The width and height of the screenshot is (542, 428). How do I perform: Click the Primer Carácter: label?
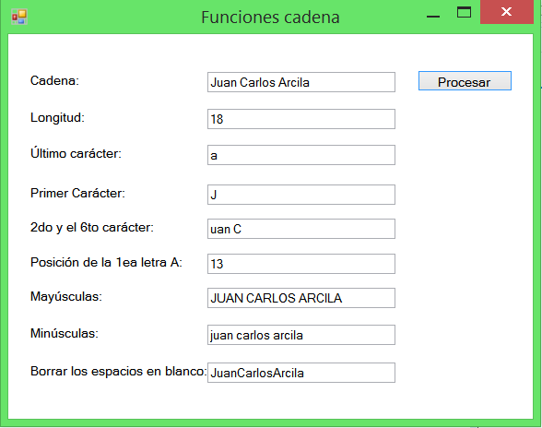[77, 193]
